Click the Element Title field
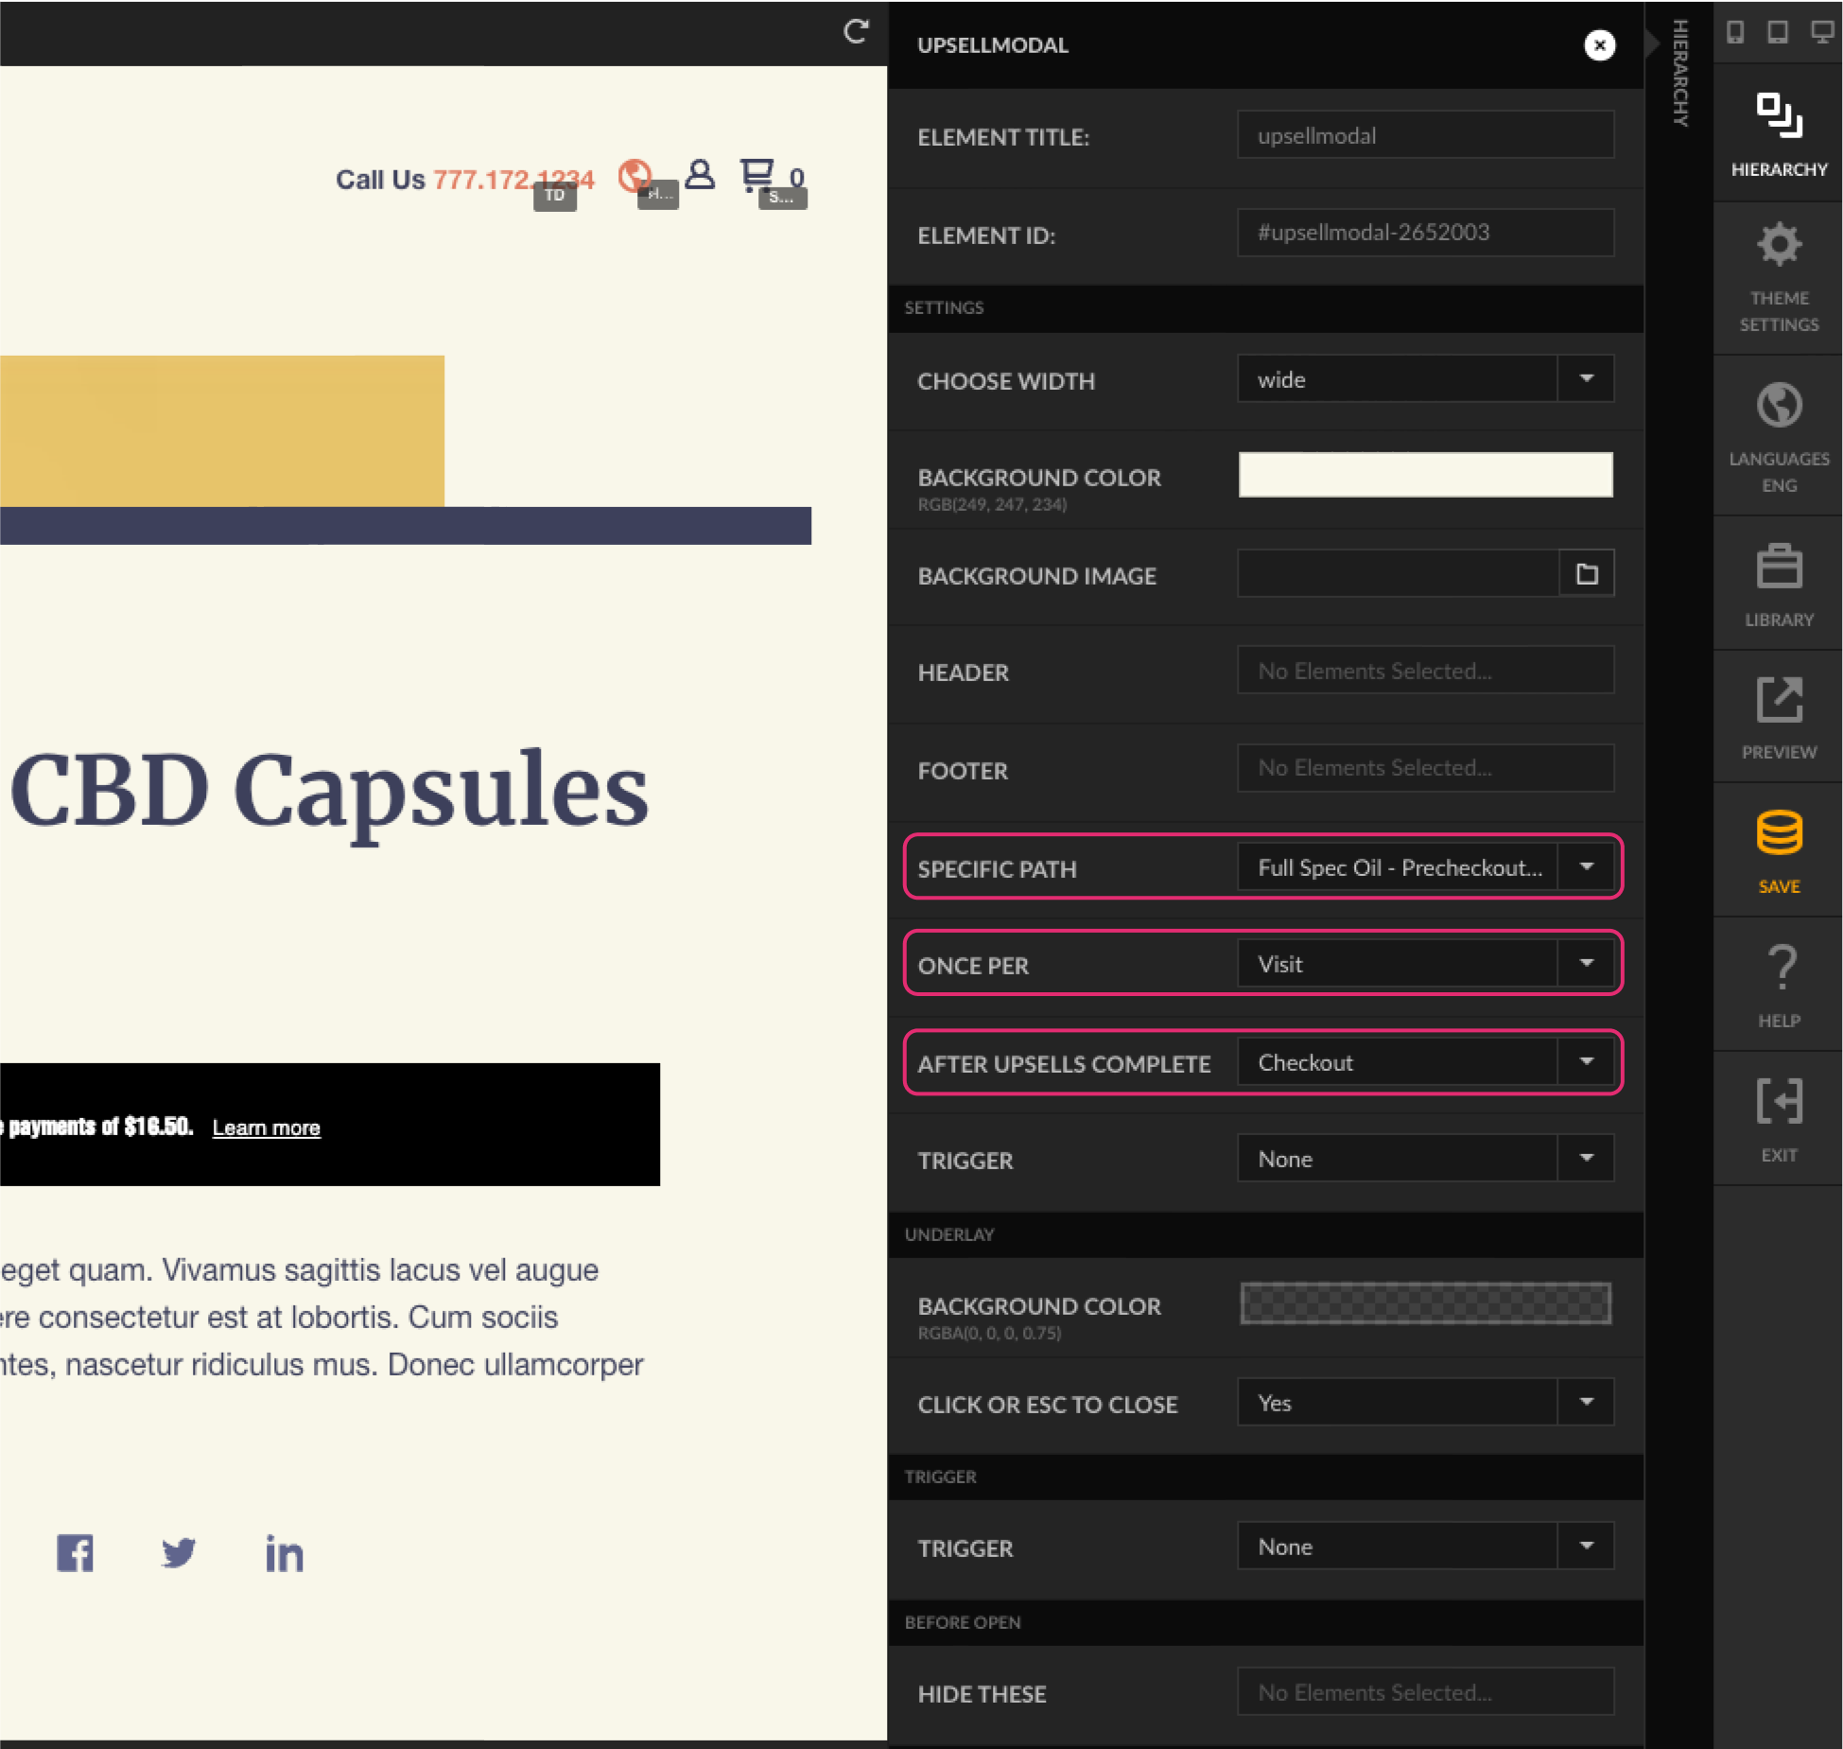Image resolution: width=1843 pixels, height=1749 pixels. [x=1425, y=135]
